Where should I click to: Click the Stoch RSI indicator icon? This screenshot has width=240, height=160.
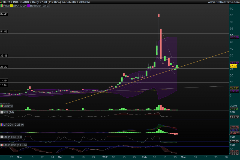2,137
